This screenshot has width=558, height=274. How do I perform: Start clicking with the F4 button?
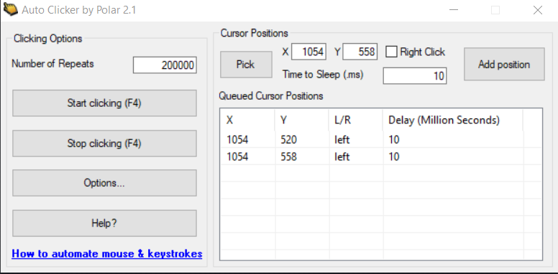[104, 103]
